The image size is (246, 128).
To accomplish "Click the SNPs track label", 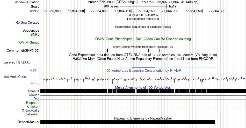I will coord(35,34).
